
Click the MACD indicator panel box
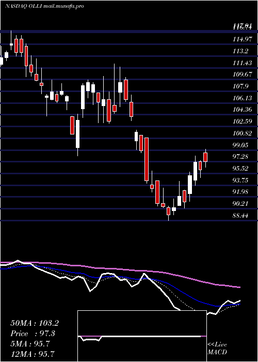click(x=142, y=336)
